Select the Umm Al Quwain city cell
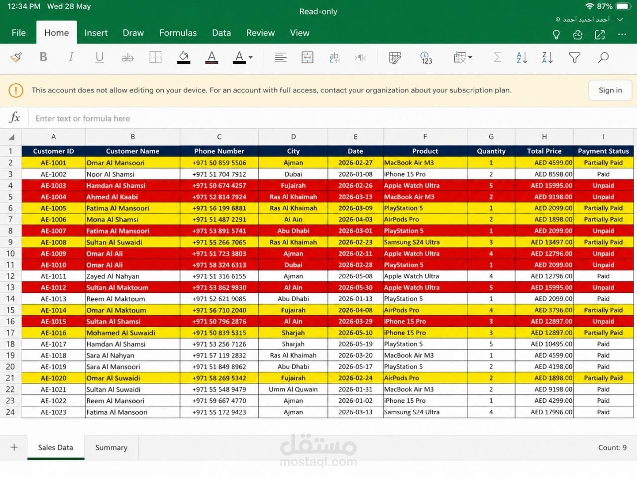The width and height of the screenshot is (637, 478). pyautogui.click(x=293, y=389)
